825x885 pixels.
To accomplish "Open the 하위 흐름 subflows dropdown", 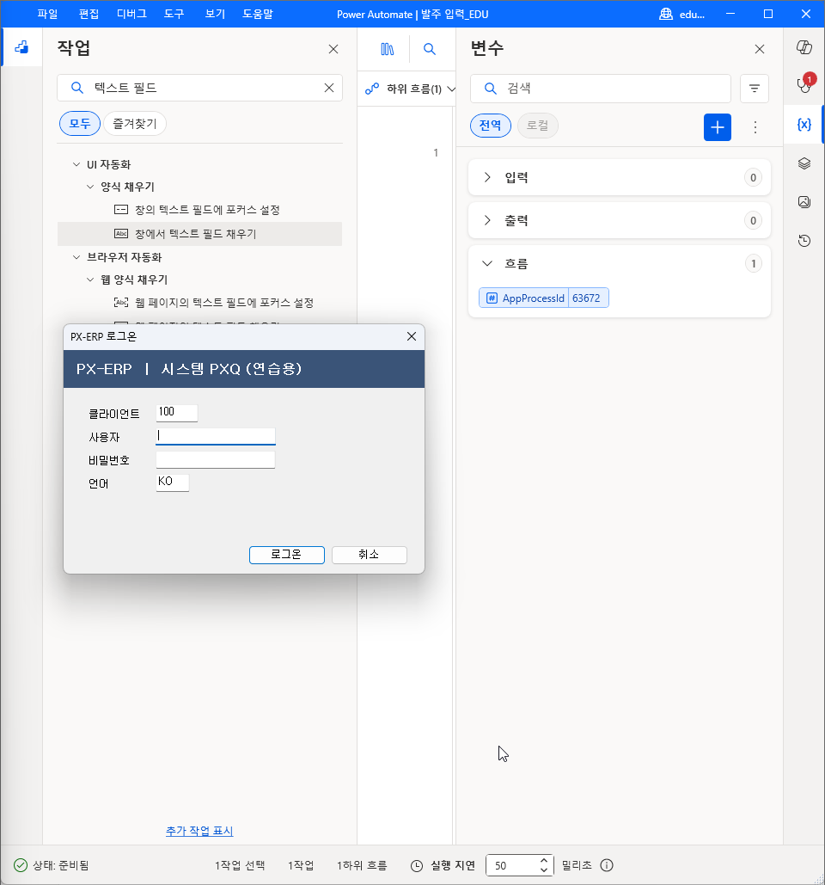I will pos(409,89).
